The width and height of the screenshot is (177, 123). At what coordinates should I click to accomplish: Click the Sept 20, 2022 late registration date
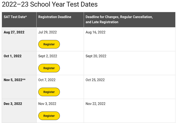click(x=96, y=56)
